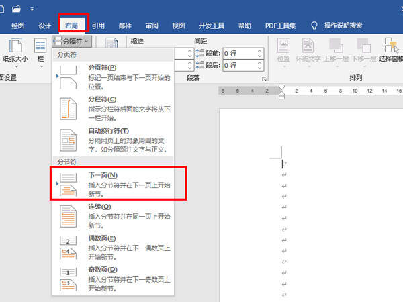Insert 下一页(N) section break
403x302 pixels.
click(x=113, y=185)
